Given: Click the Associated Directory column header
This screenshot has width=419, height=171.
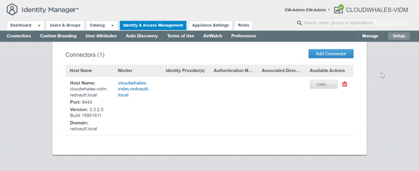Looking at the screenshot, I should [282, 71].
